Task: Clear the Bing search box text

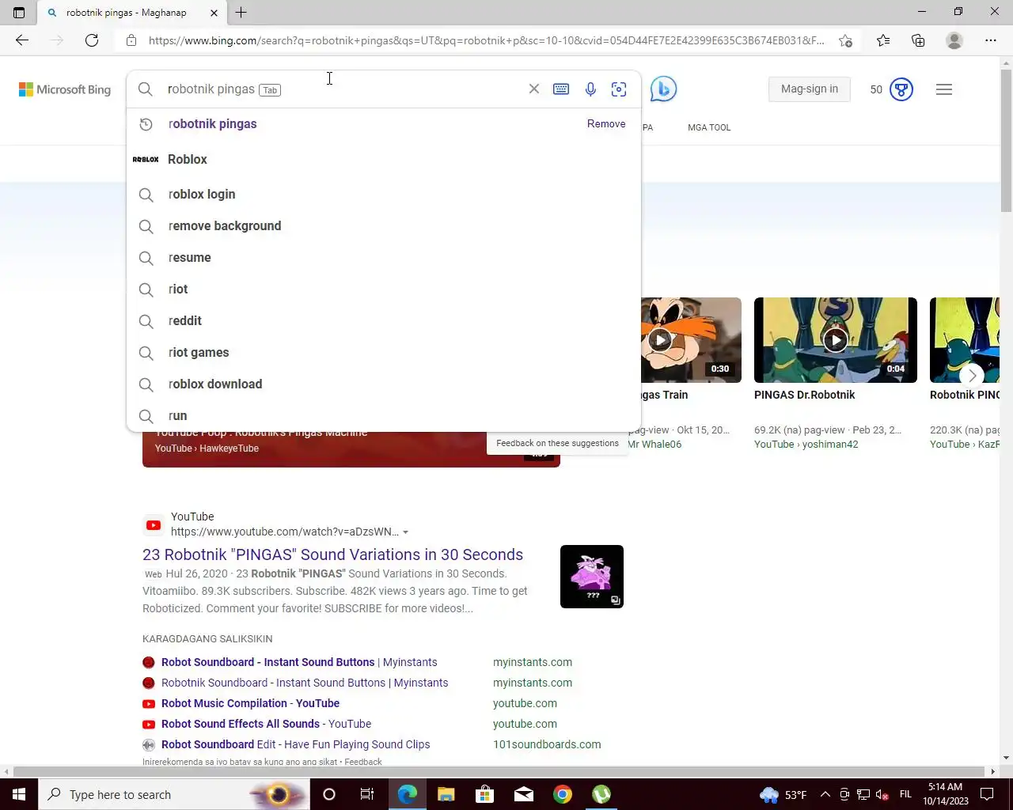Action: (x=534, y=89)
